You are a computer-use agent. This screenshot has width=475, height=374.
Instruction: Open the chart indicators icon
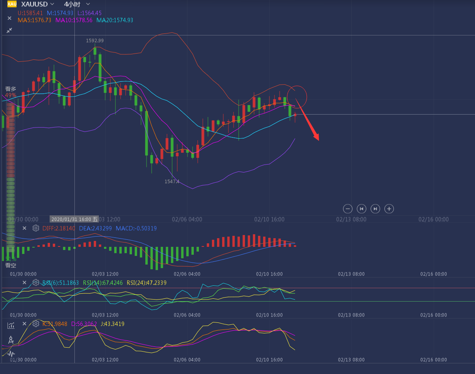coord(11,325)
